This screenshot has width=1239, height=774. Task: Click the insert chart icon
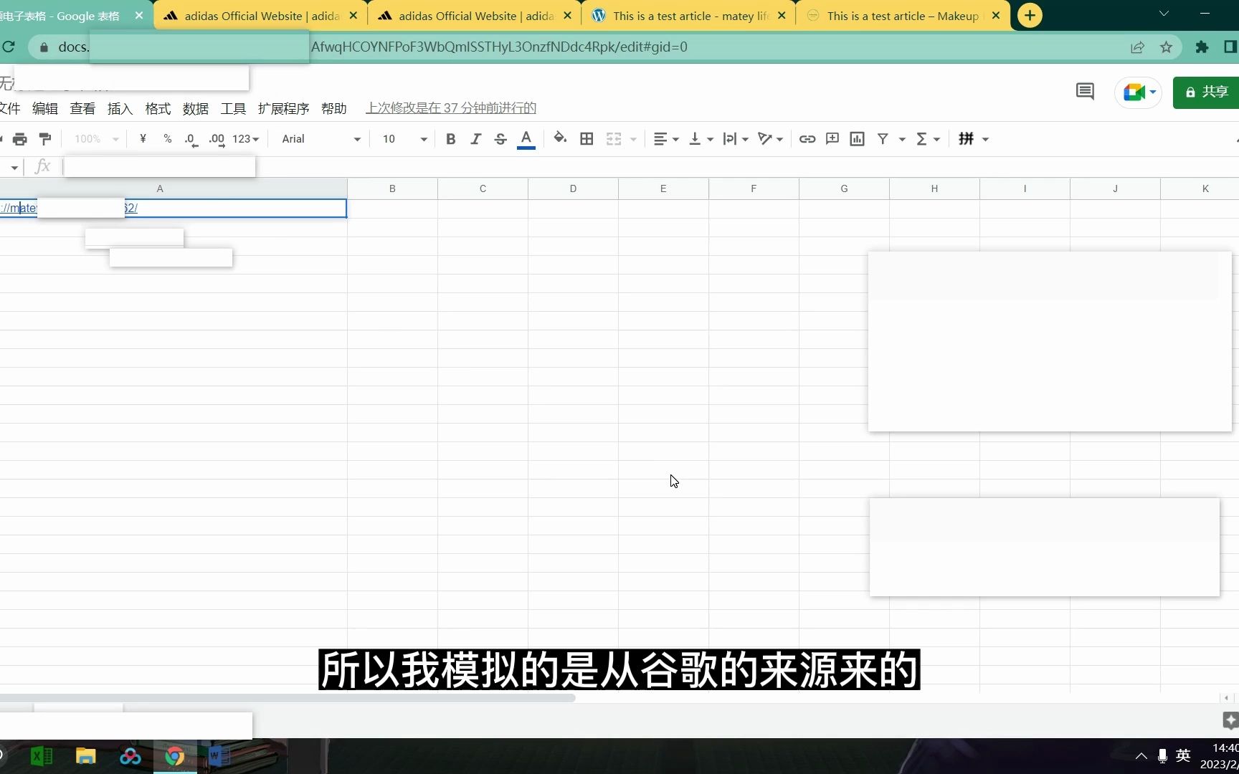pos(858,139)
